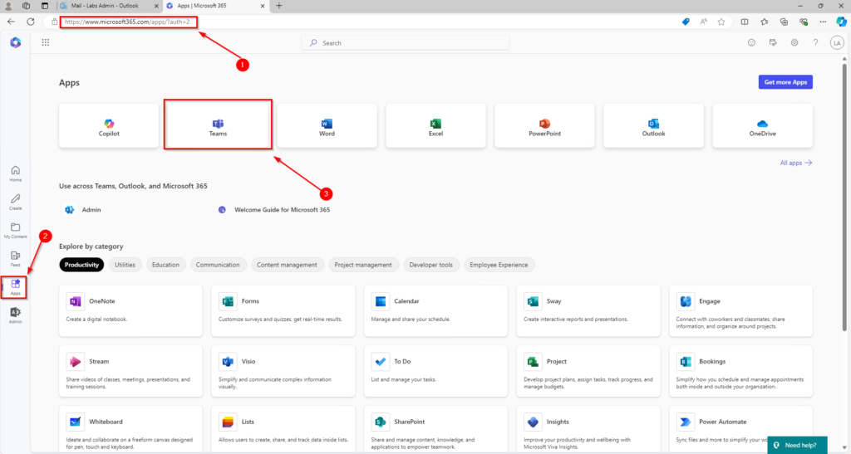
Task: Follow the All apps link
Action: click(x=795, y=163)
